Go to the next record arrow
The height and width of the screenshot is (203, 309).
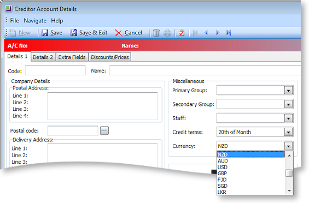pos(218,33)
